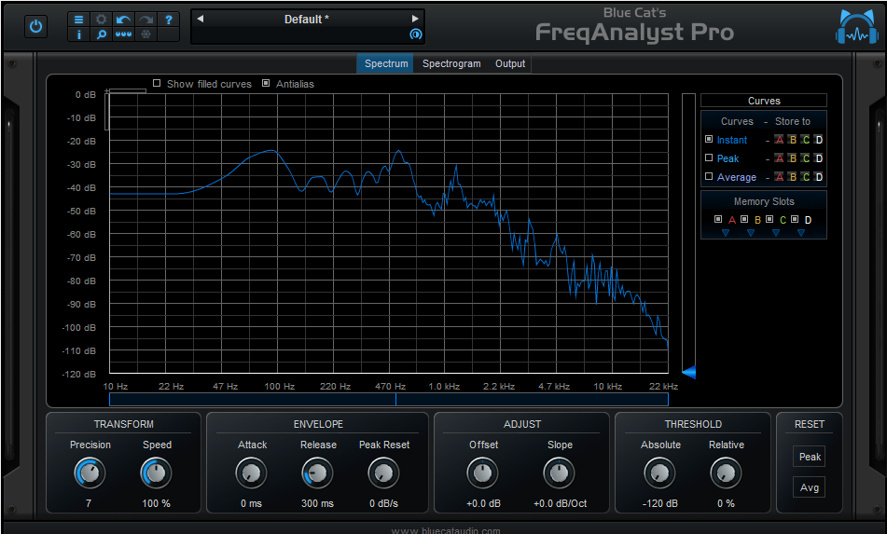887x534 pixels.
Task: Click the snowflake freeze icon
Action: [146, 34]
